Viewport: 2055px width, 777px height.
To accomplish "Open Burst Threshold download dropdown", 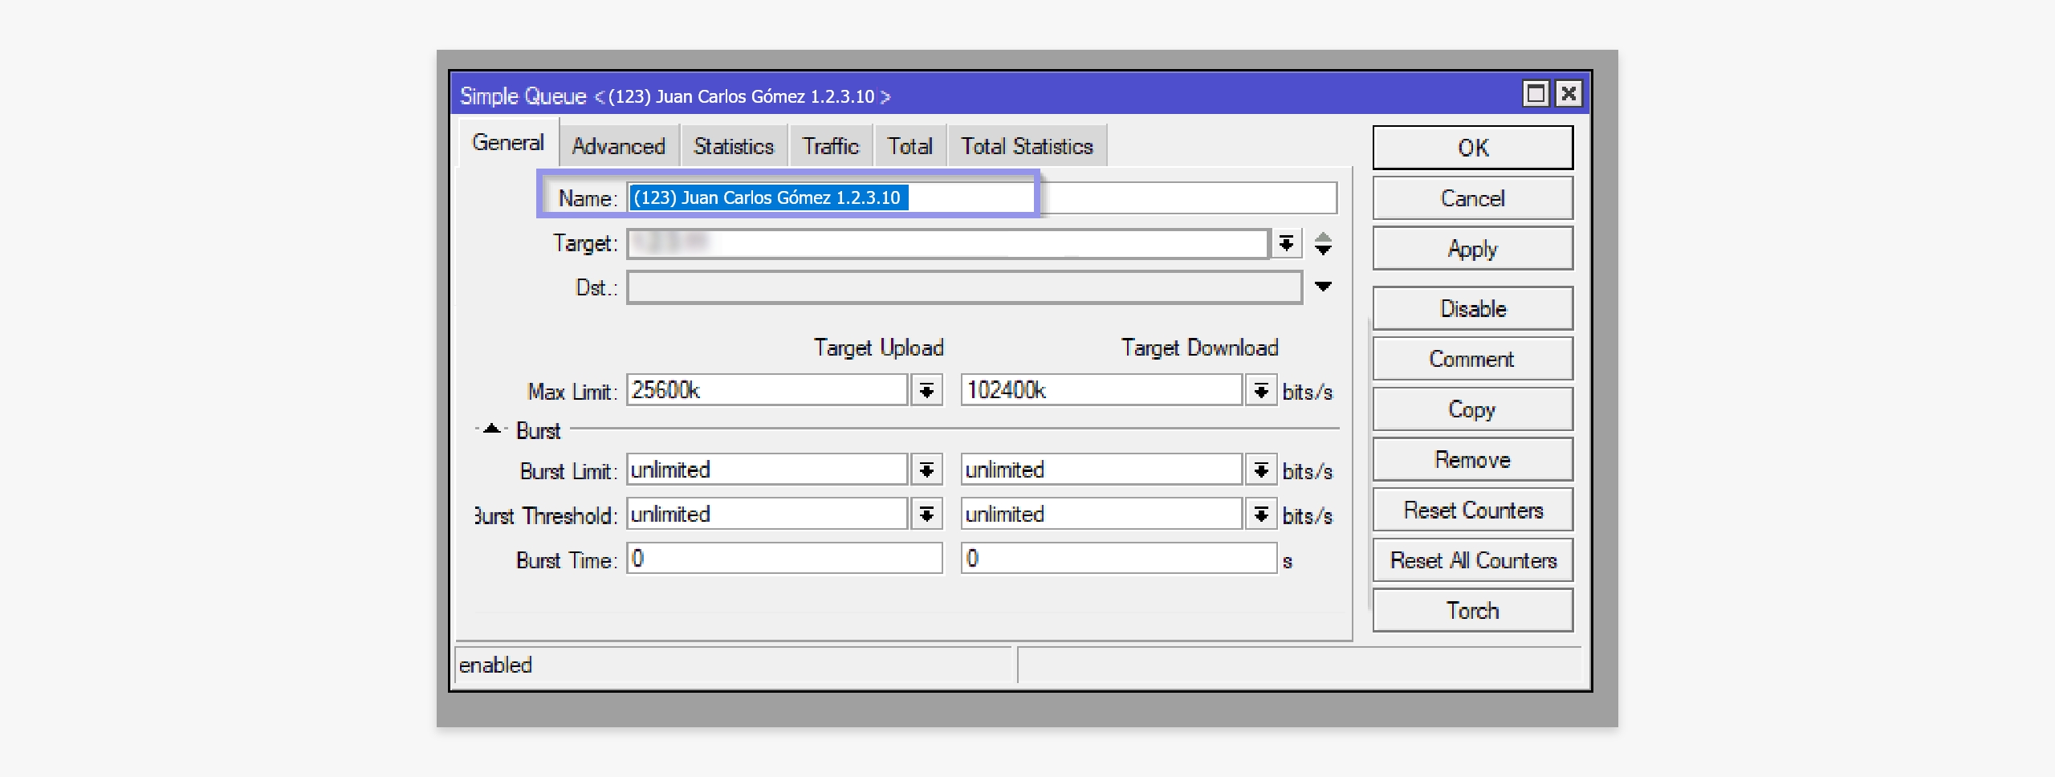I will (x=1261, y=515).
